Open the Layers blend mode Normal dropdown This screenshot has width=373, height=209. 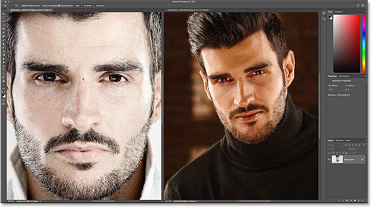[337, 149]
